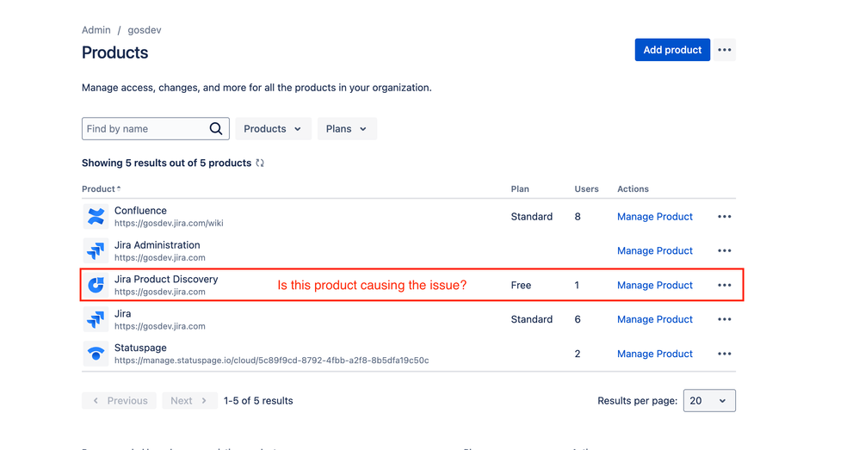Viewport: 859px width, 450px height.
Task: Expand the Products filter dropdown
Action: click(x=273, y=129)
